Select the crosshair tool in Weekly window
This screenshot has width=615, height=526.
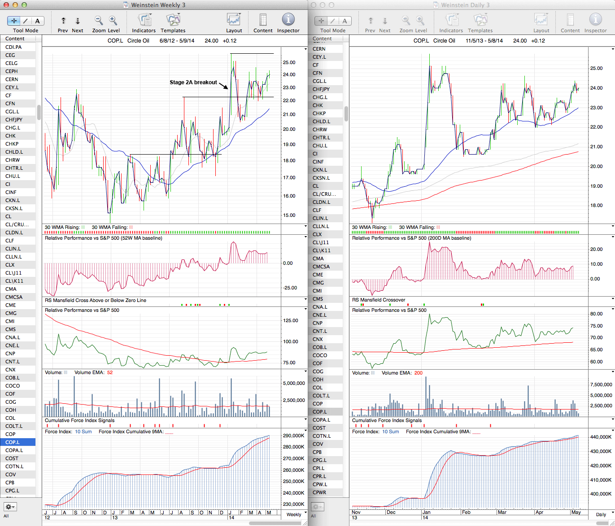(x=14, y=21)
